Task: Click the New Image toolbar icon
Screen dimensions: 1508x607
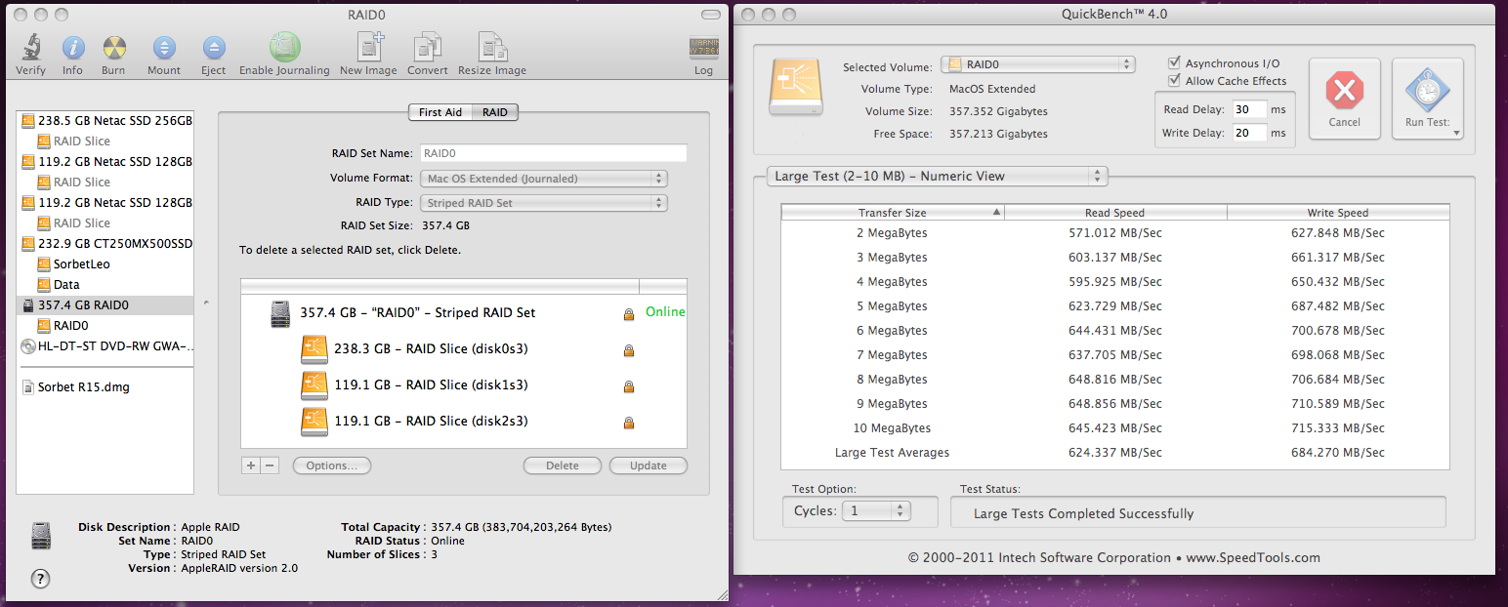Action: [x=368, y=47]
